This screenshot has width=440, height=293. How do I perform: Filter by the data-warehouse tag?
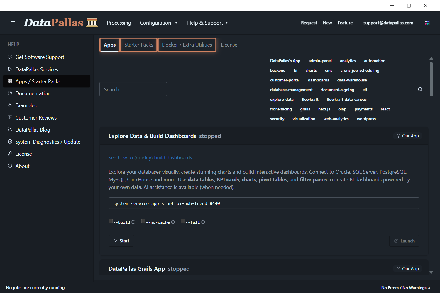[352, 80]
